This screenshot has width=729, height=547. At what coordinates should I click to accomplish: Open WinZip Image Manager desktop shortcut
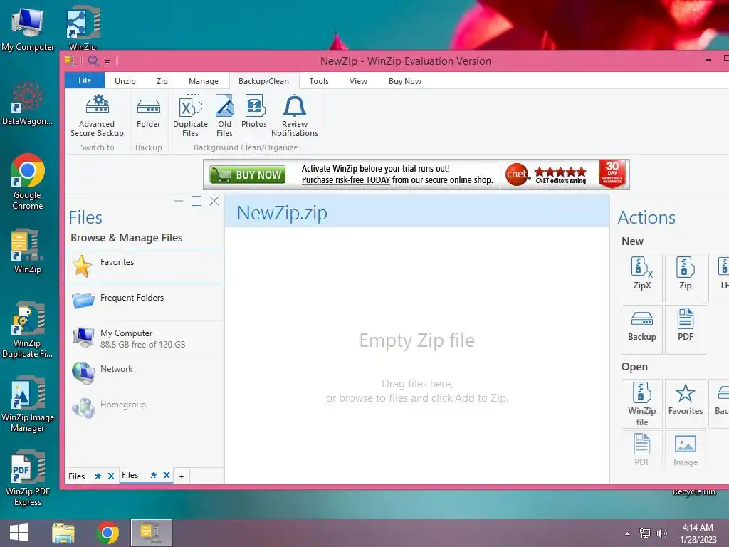pyautogui.click(x=28, y=405)
